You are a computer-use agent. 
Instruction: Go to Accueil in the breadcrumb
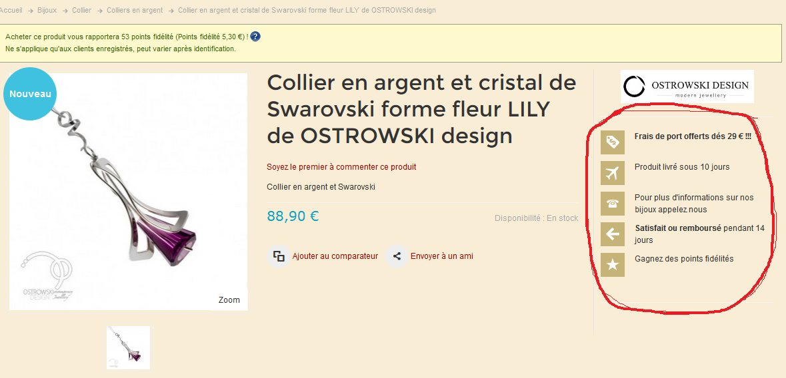point(11,10)
